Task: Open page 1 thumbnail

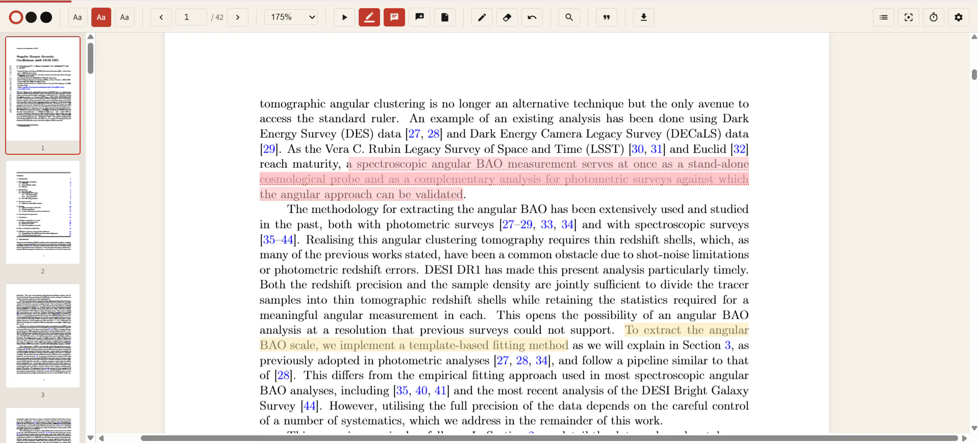Action: click(x=43, y=95)
